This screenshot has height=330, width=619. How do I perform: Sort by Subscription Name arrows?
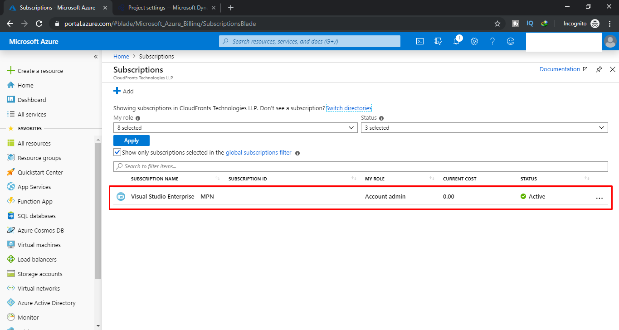pyautogui.click(x=217, y=179)
